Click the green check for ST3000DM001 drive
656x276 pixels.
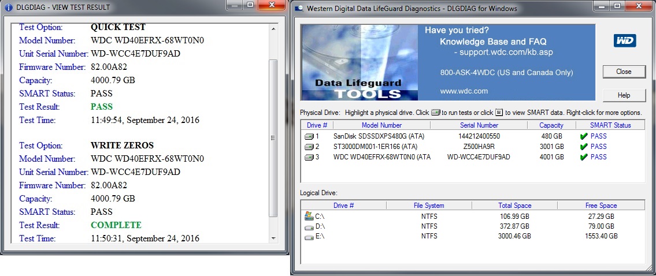pos(584,147)
